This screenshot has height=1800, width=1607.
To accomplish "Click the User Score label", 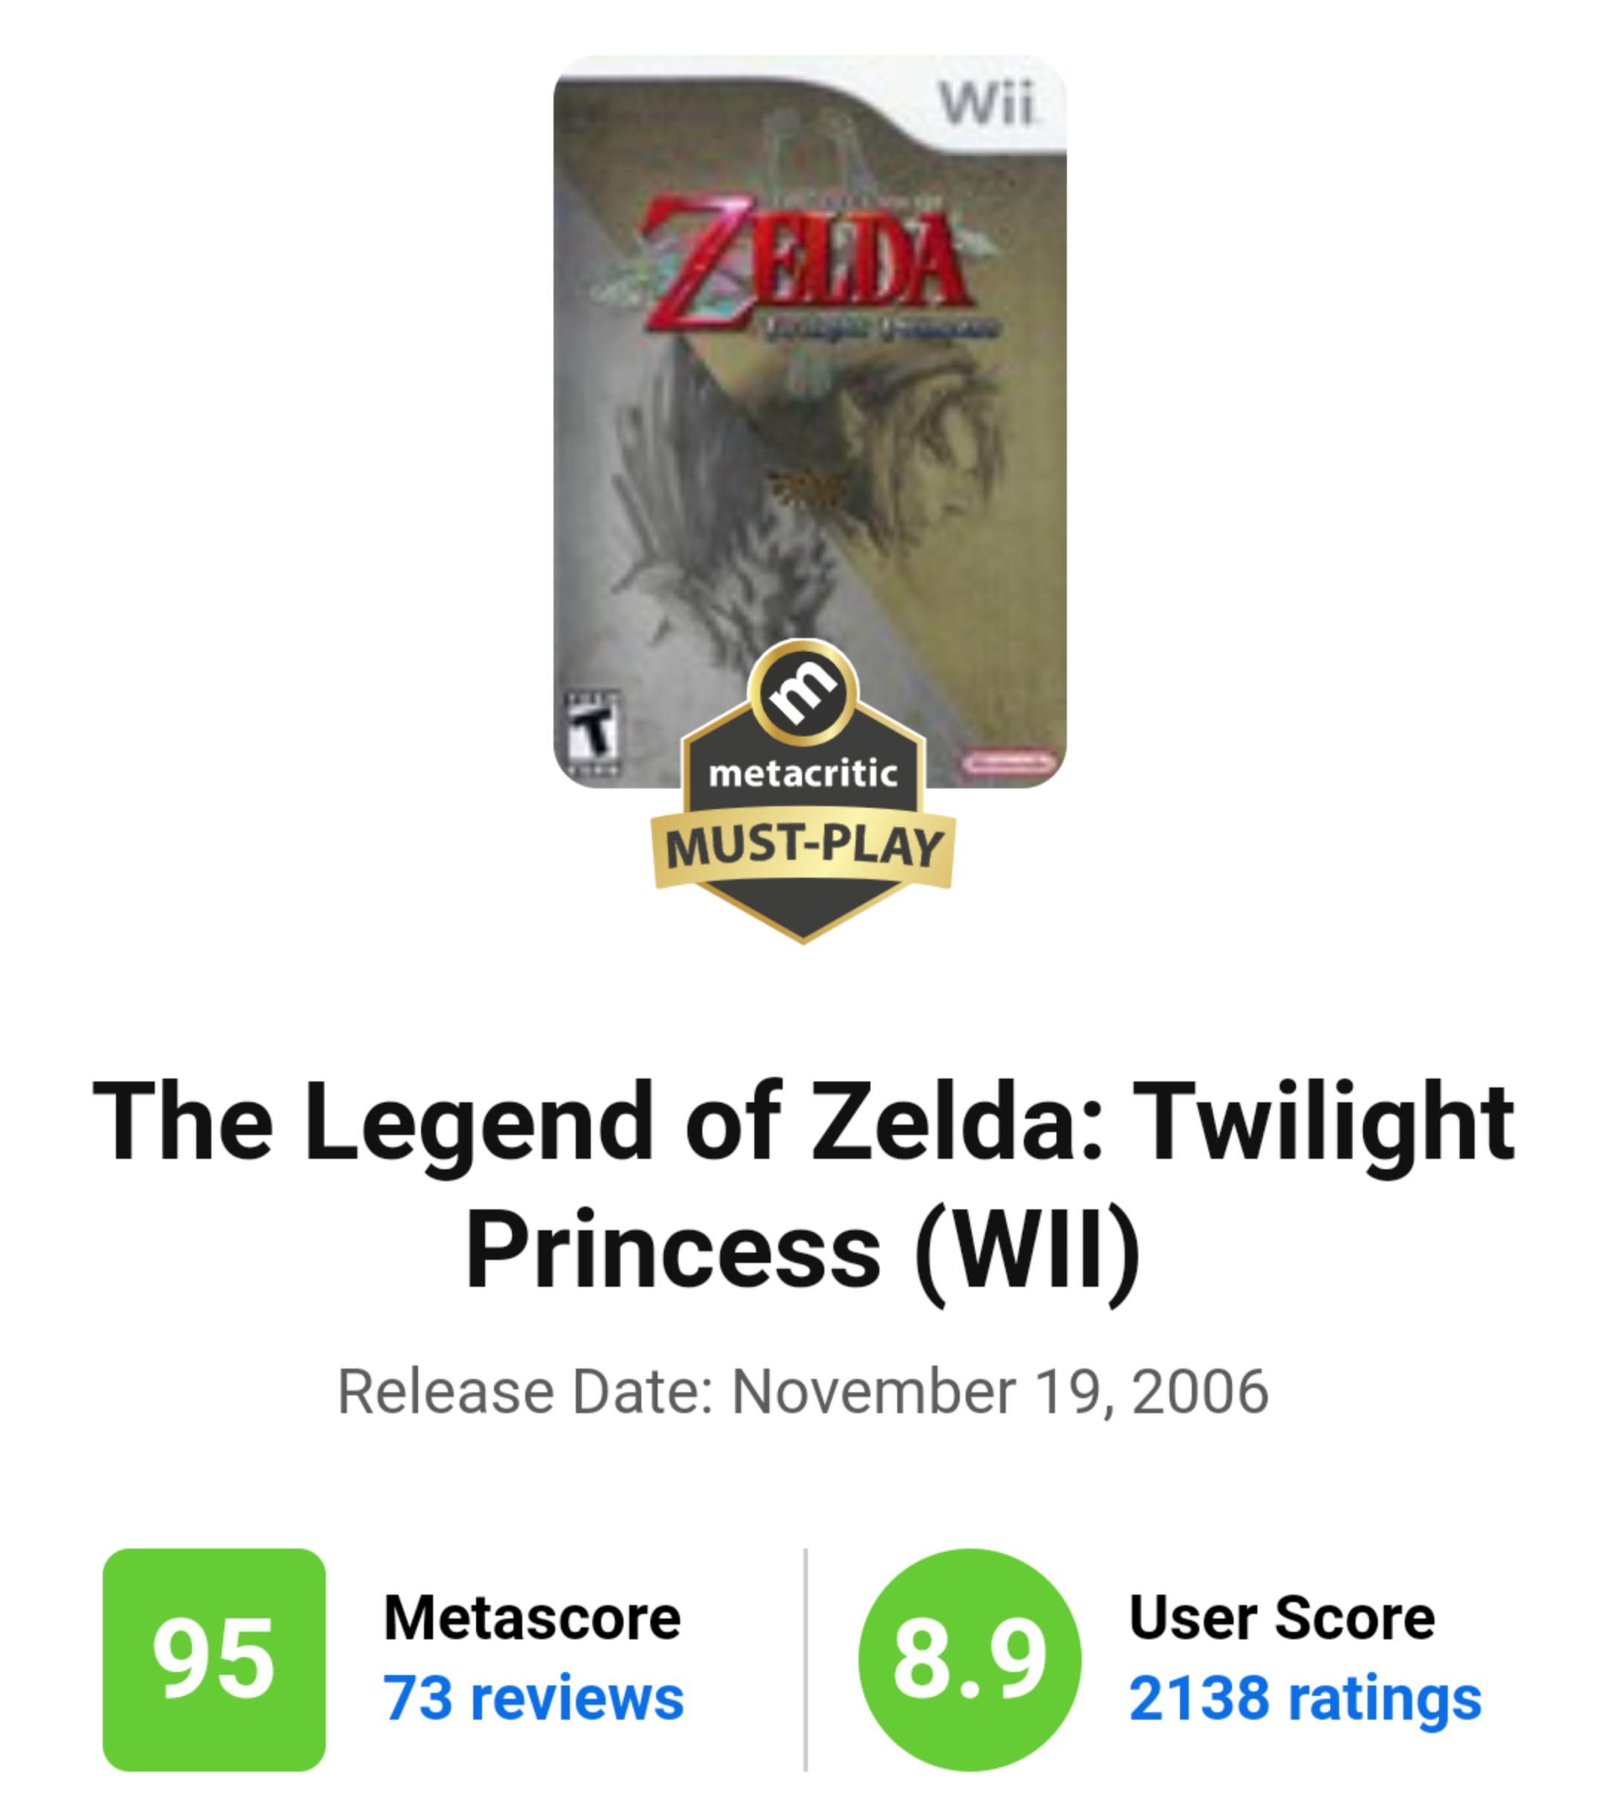I will click(1282, 1617).
